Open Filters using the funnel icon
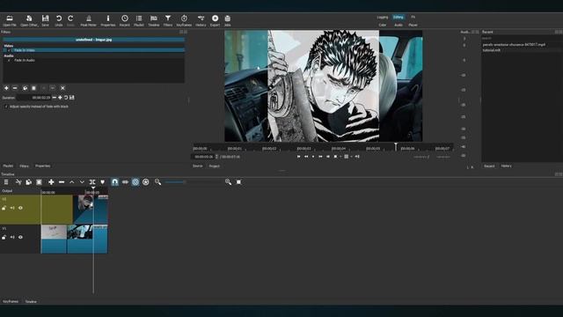This screenshot has width=563, height=317. click(x=168, y=20)
